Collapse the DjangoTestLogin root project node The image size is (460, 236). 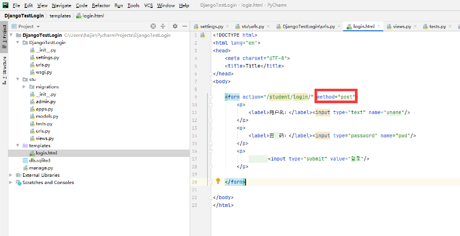[11, 35]
